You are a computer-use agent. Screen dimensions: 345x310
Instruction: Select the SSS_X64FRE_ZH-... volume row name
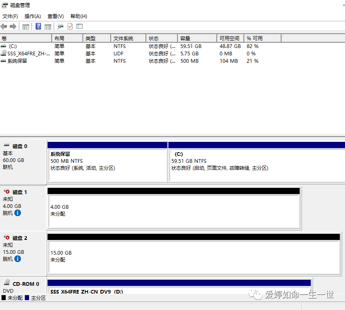[29, 53]
